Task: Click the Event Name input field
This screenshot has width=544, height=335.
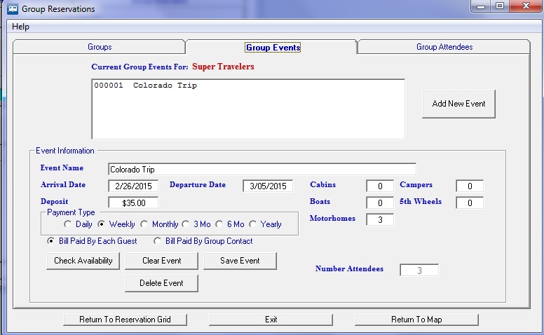Action: [262, 169]
